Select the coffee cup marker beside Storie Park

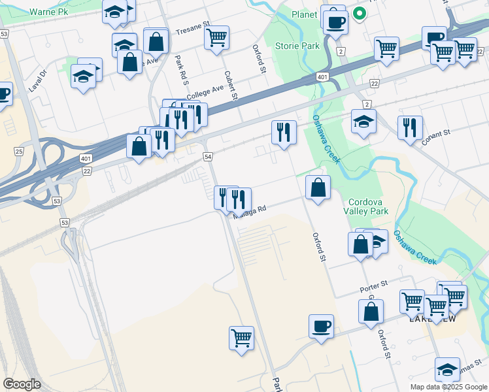(x=335, y=23)
